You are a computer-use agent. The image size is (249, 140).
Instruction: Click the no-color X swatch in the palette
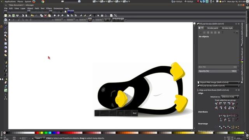click(4, 133)
